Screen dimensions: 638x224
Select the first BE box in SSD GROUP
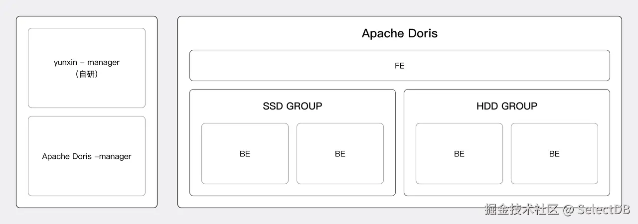click(x=245, y=154)
